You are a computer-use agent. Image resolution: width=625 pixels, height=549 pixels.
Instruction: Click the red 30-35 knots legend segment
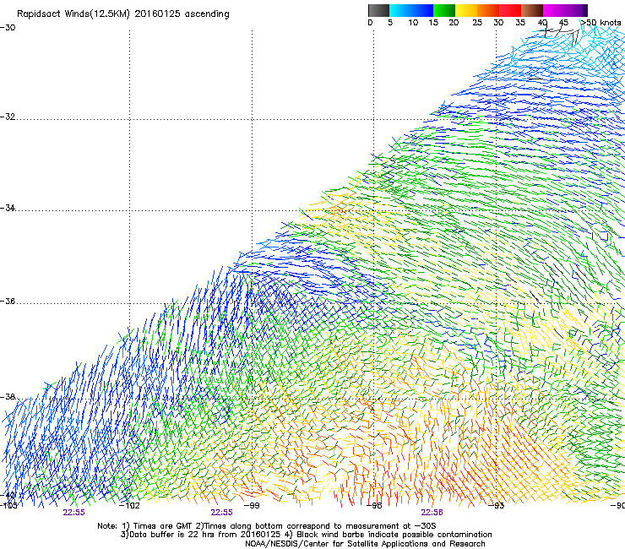[x=510, y=10]
